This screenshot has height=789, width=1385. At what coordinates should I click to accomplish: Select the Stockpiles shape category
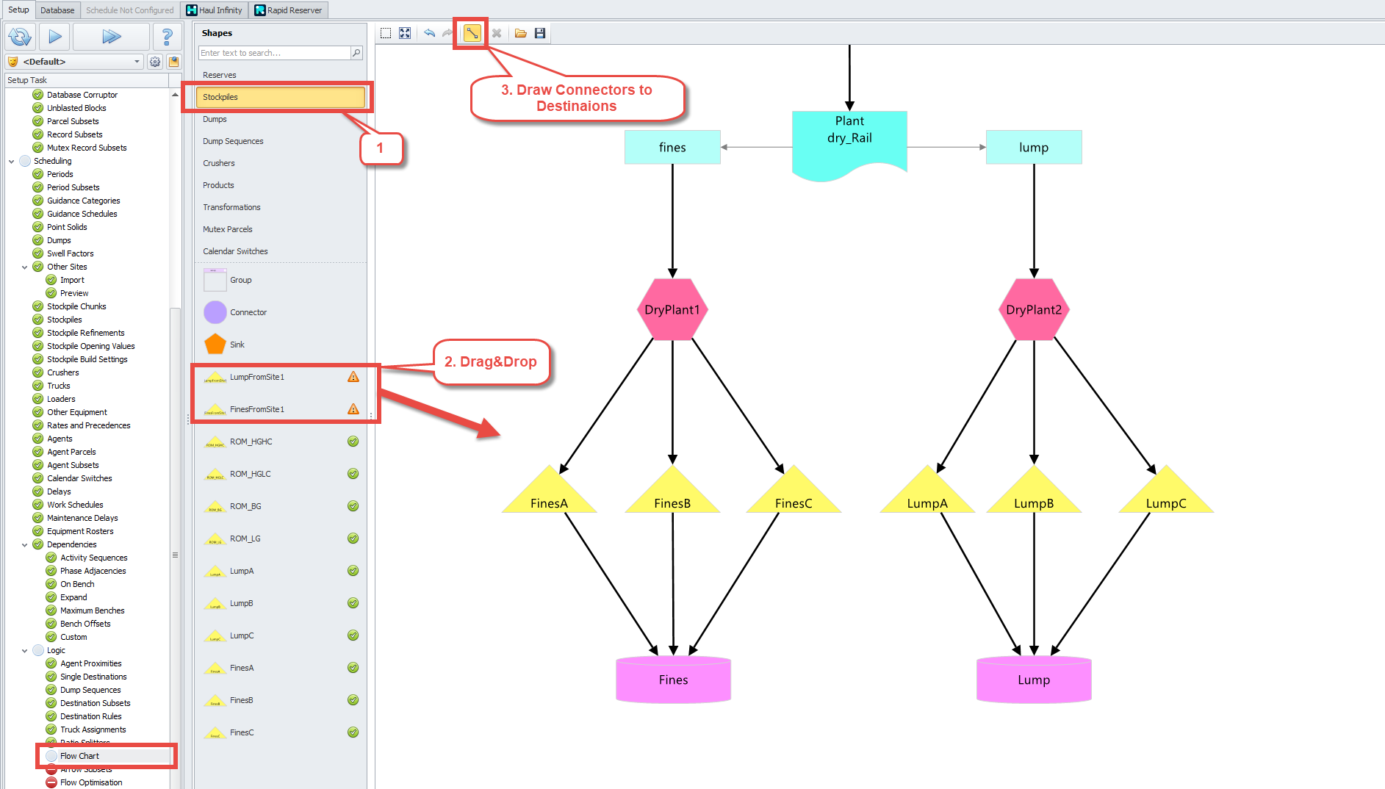(x=280, y=97)
